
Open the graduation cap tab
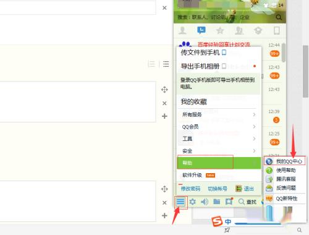click(258, 31)
